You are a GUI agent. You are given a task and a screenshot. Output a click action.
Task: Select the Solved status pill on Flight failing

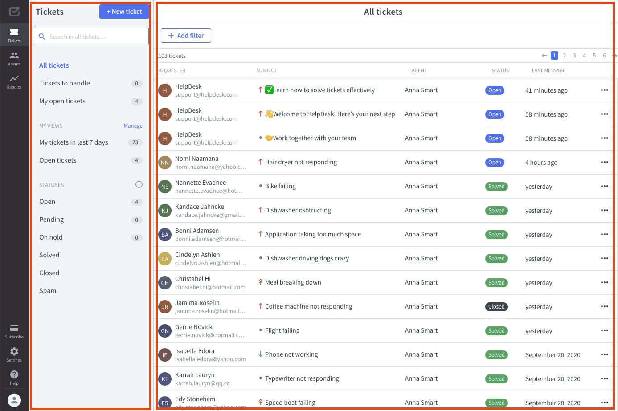pos(496,330)
